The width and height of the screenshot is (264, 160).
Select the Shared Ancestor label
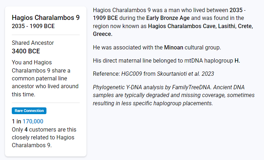click(x=33, y=43)
